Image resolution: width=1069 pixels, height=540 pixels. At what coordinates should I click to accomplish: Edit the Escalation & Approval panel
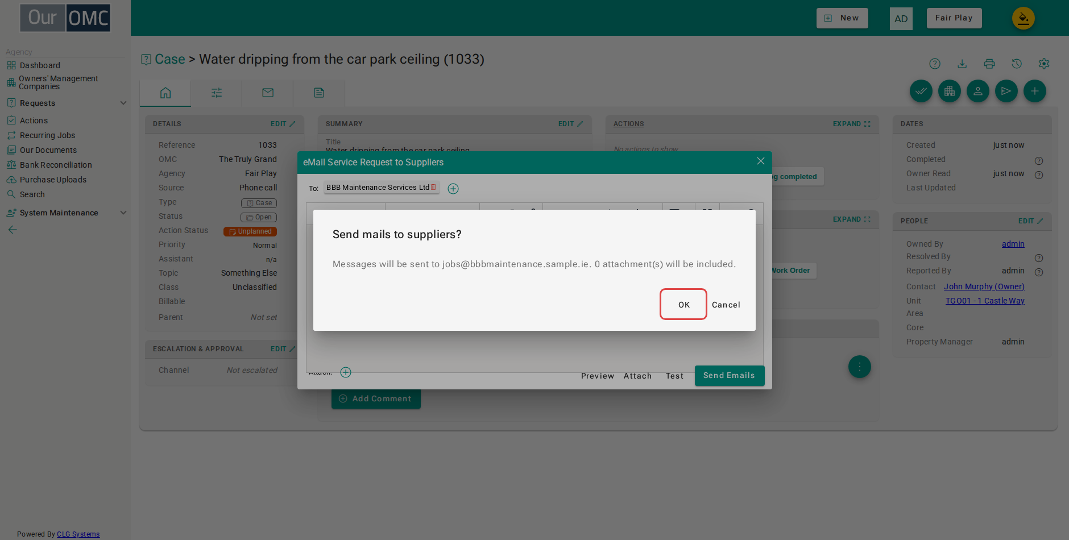[x=283, y=349]
